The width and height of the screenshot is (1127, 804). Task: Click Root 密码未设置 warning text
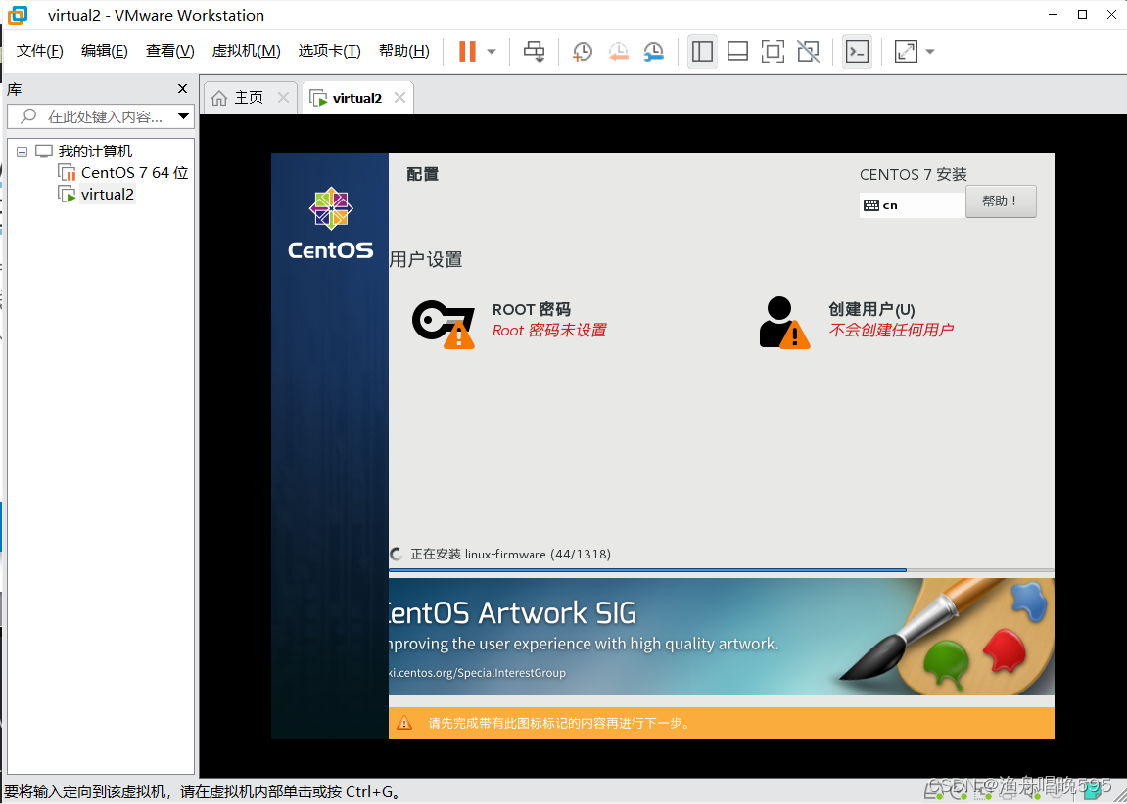pos(549,331)
